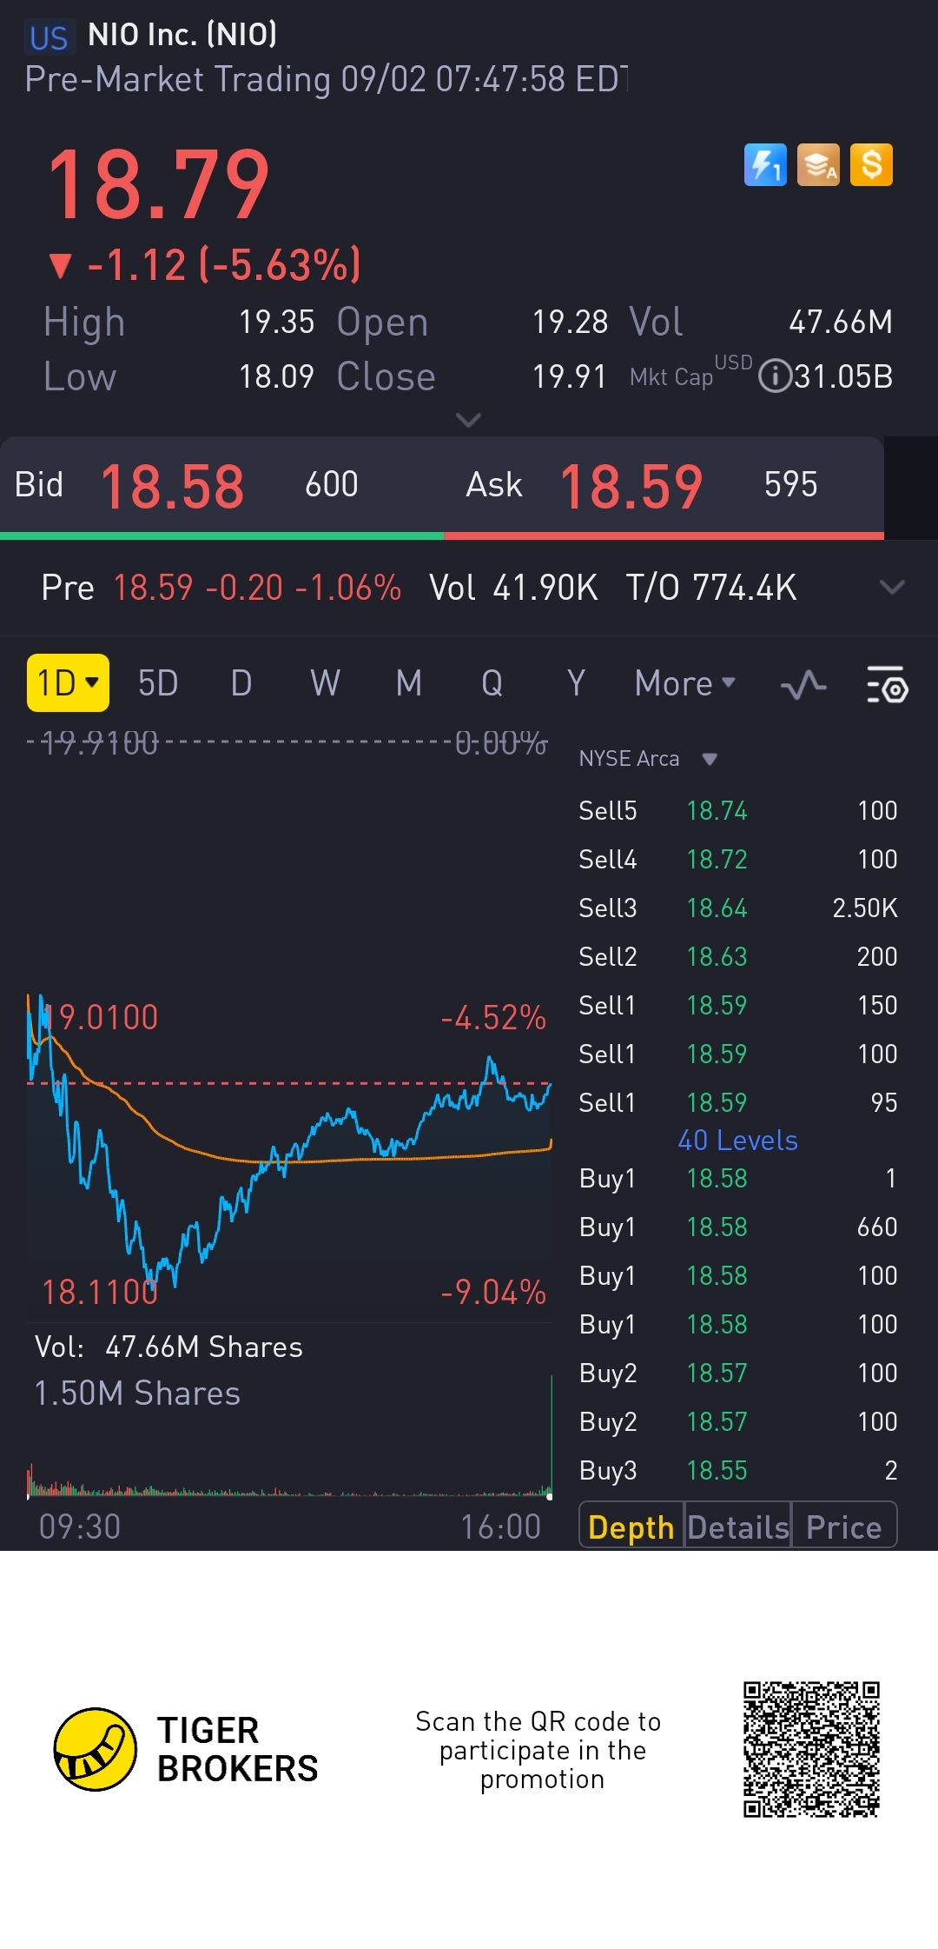Viewport: 938px width, 1949px height.
Task: Tap the main price 18.79
Action: point(158,184)
